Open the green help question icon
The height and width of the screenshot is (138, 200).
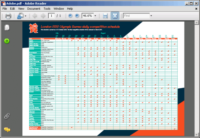click(7, 41)
